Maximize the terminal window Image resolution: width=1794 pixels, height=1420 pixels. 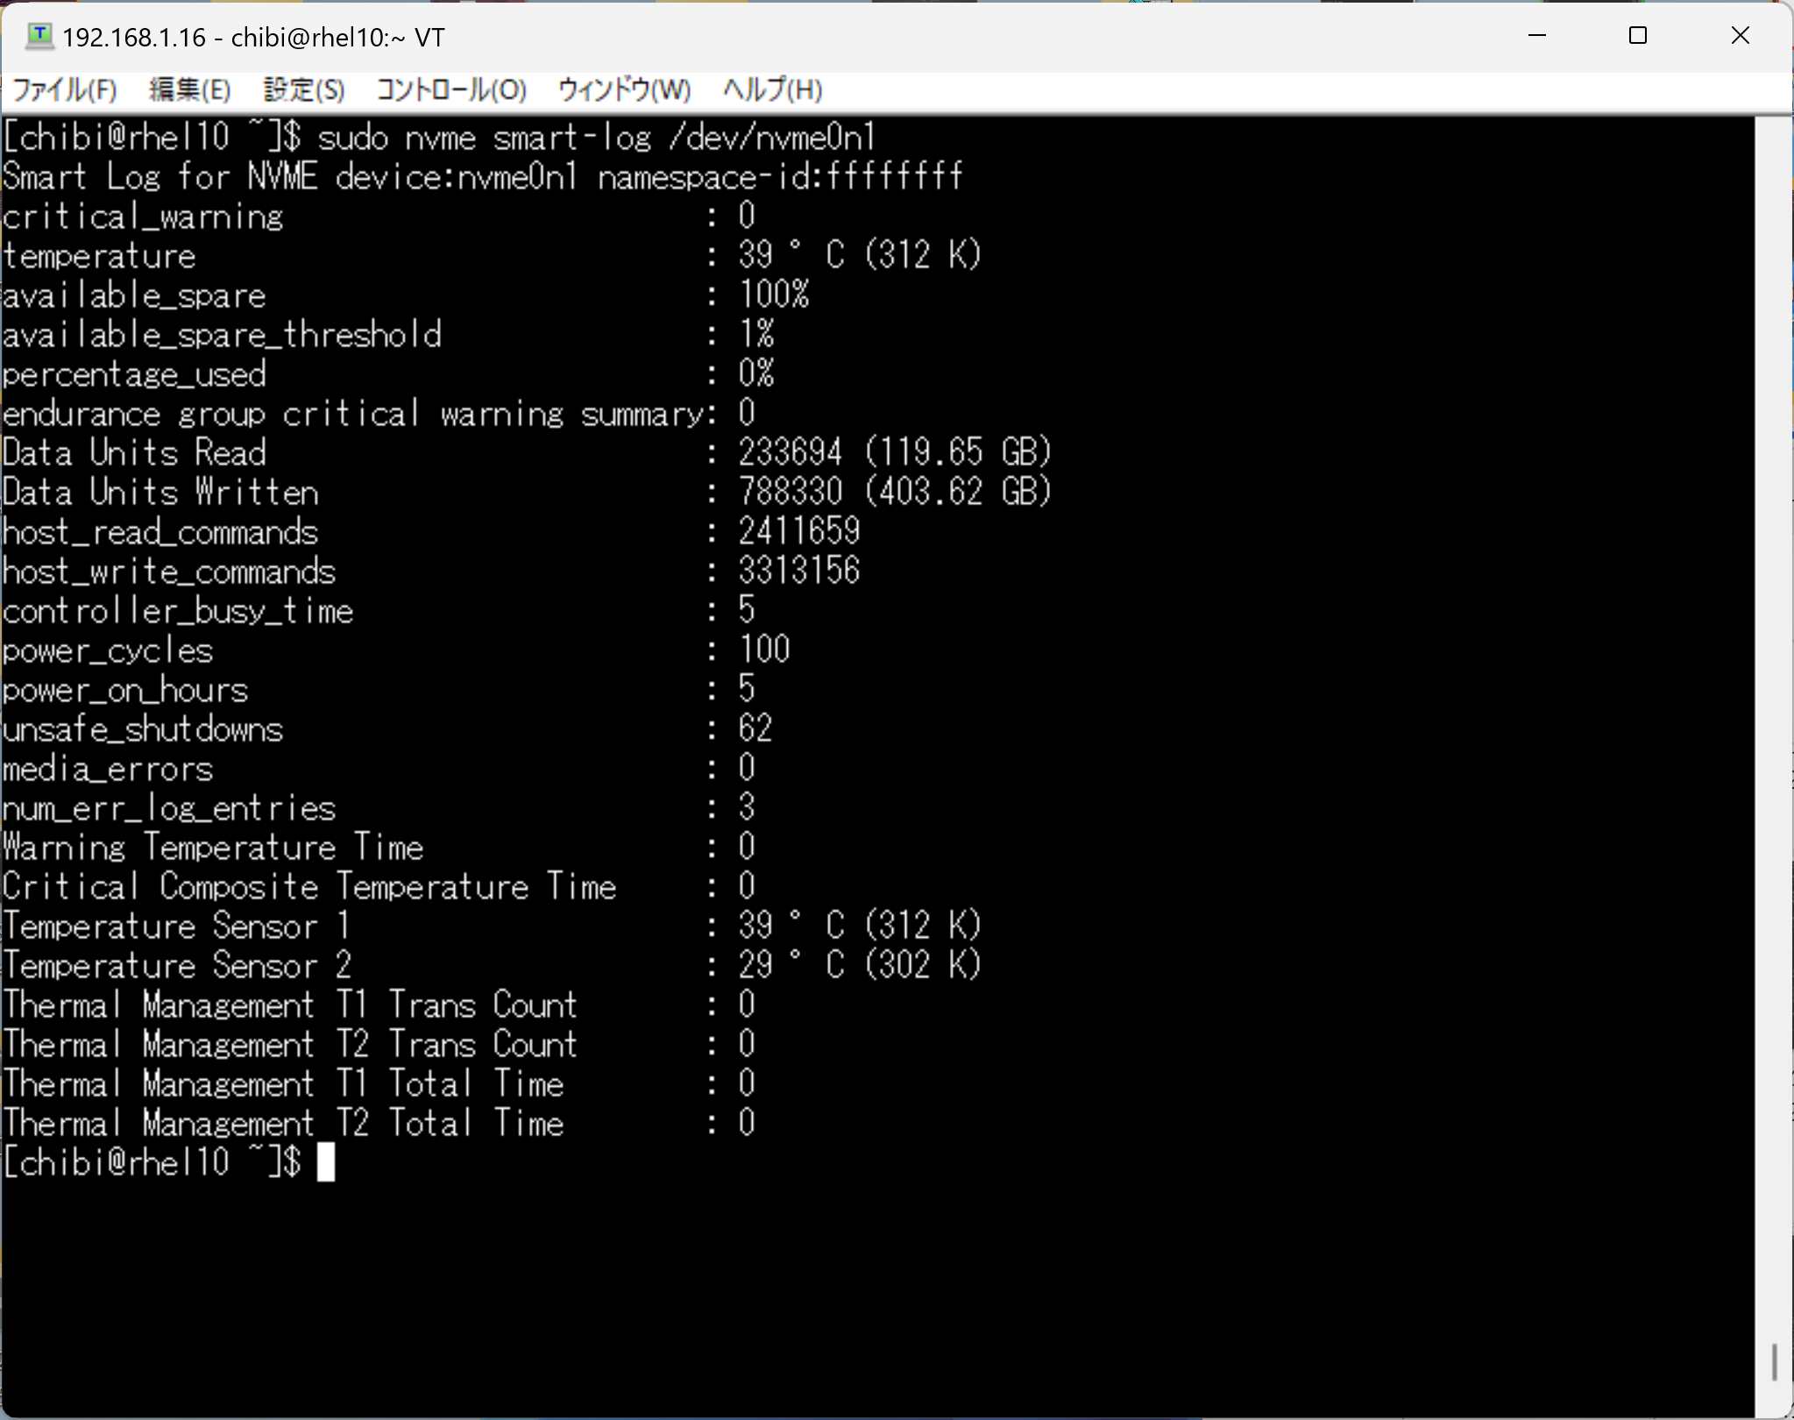[x=1637, y=36]
